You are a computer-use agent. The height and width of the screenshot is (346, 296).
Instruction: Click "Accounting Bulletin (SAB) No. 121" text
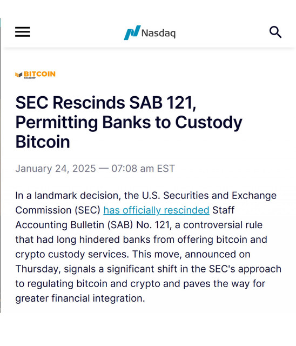pyautogui.click(x=93, y=225)
